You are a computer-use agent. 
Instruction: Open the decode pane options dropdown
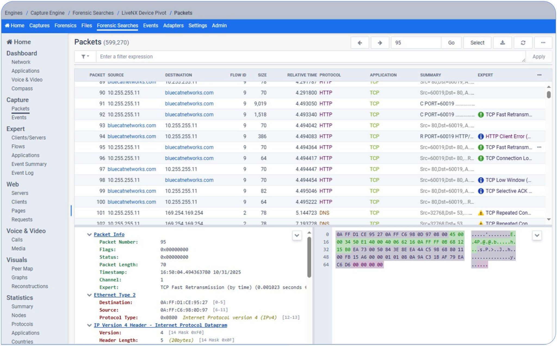point(297,235)
